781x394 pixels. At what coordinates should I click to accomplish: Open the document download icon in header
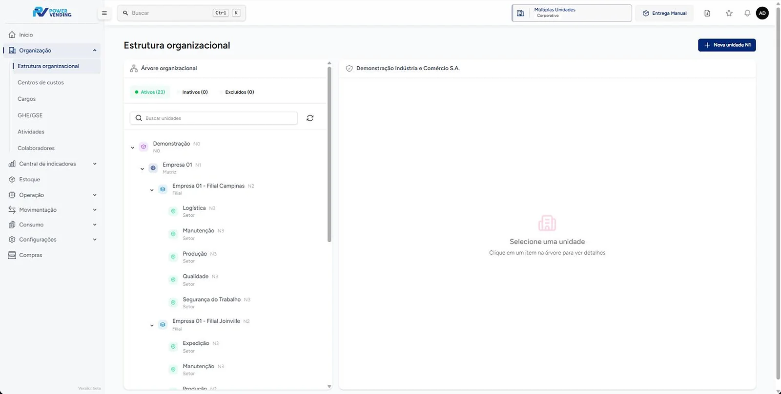pos(707,13)
